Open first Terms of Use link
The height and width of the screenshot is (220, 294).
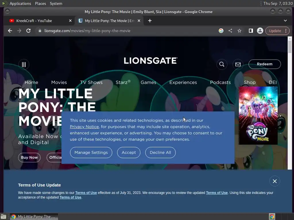pyautogui.click(x=86, y=193)
